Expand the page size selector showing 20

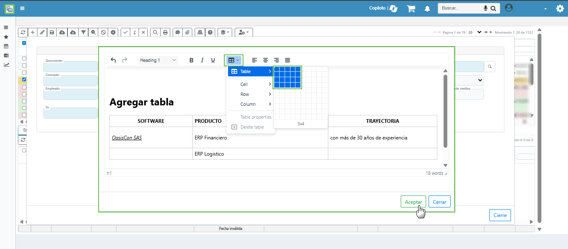(479, 32)
